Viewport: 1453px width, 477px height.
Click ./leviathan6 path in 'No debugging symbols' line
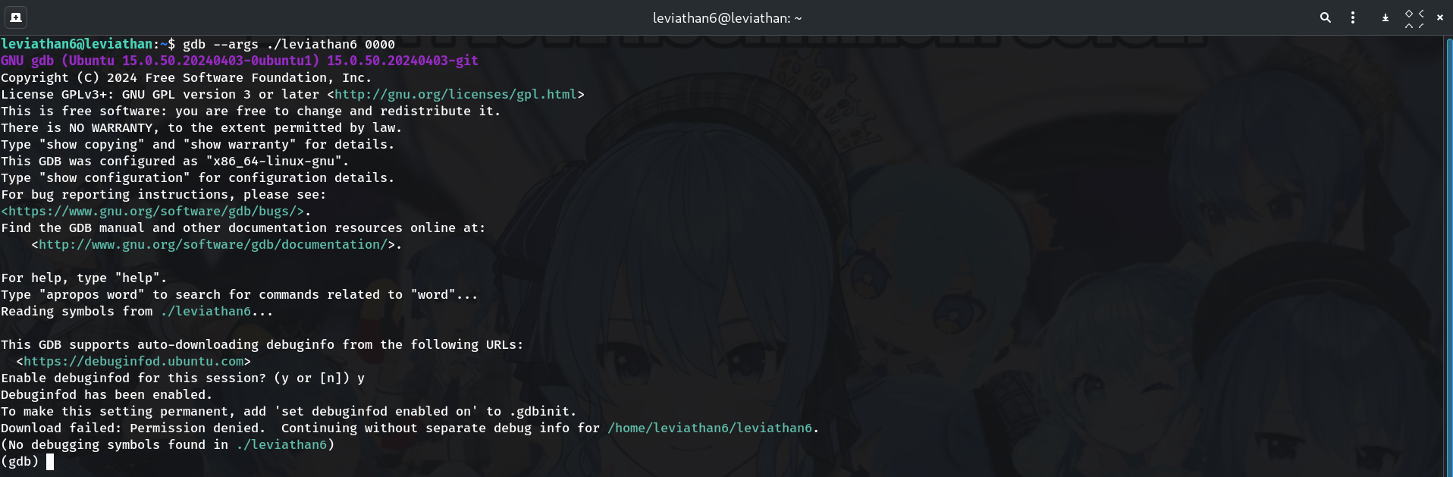point(281,444)
